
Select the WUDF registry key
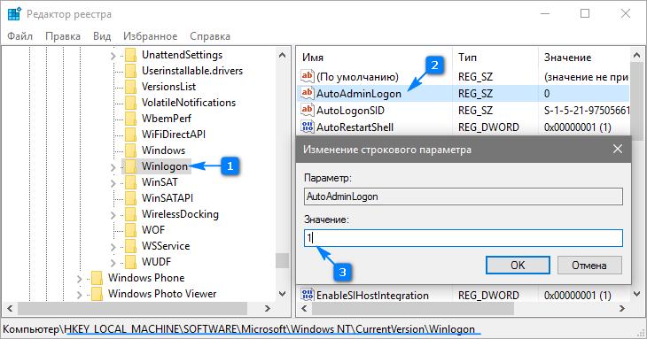(156, 262)
